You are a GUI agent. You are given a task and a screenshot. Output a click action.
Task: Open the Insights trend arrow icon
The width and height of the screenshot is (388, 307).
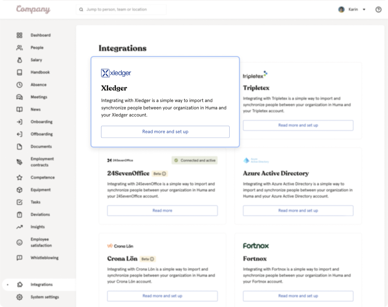tap(19, 227)
